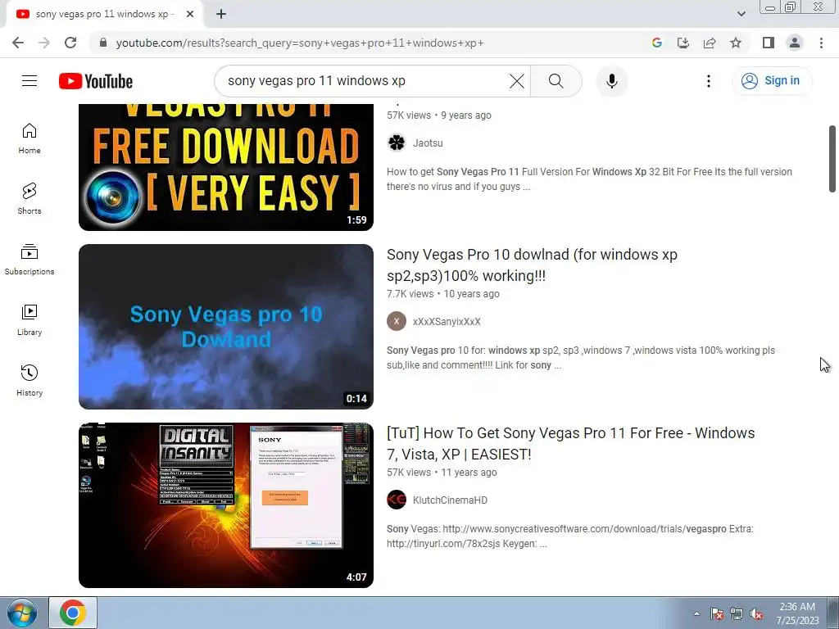The height and width of the screenshot is (629, 839).
Task: Visit the xXxXSanyixXxX channel name
Action: click(x=447, y=321)
